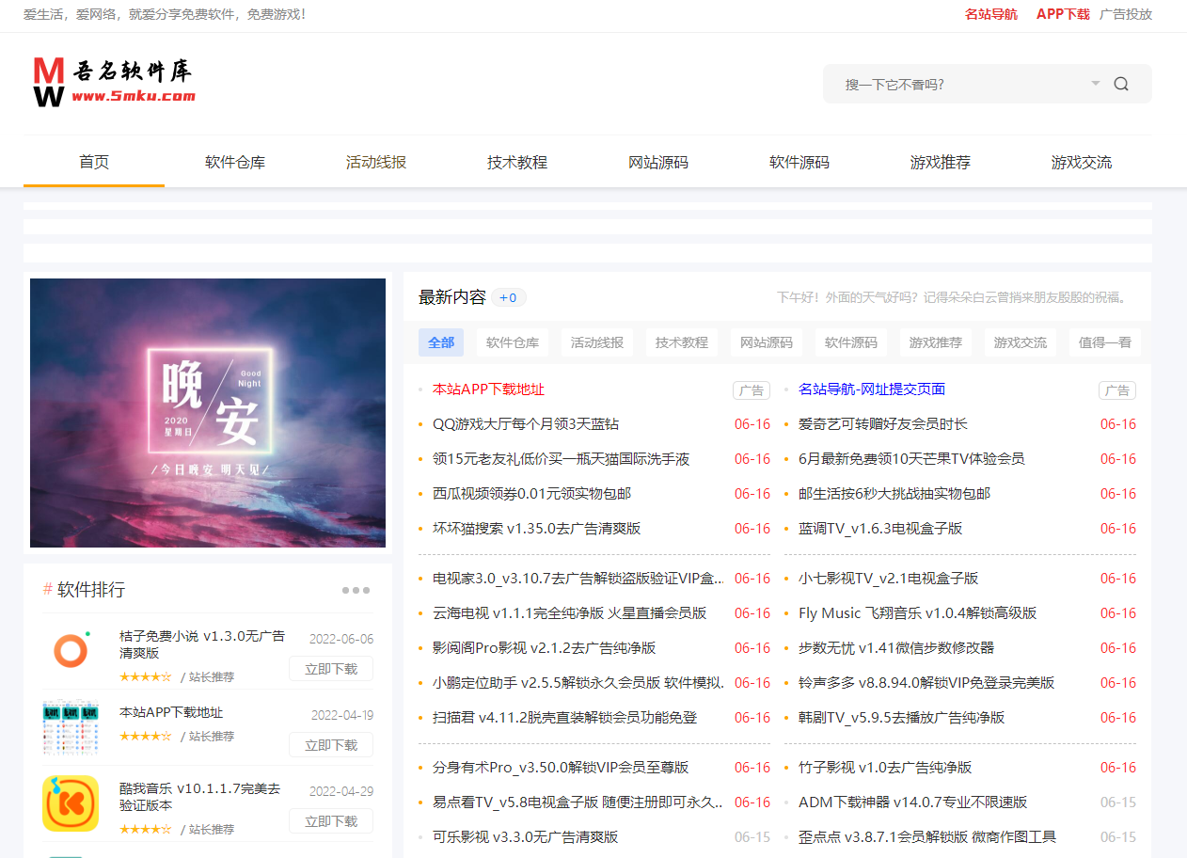Open the 名站导航-网址提交页面 link

click(x=872, y=389)
